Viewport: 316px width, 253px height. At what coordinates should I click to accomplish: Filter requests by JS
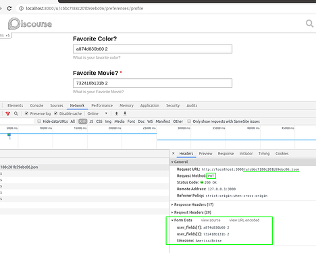91,121
